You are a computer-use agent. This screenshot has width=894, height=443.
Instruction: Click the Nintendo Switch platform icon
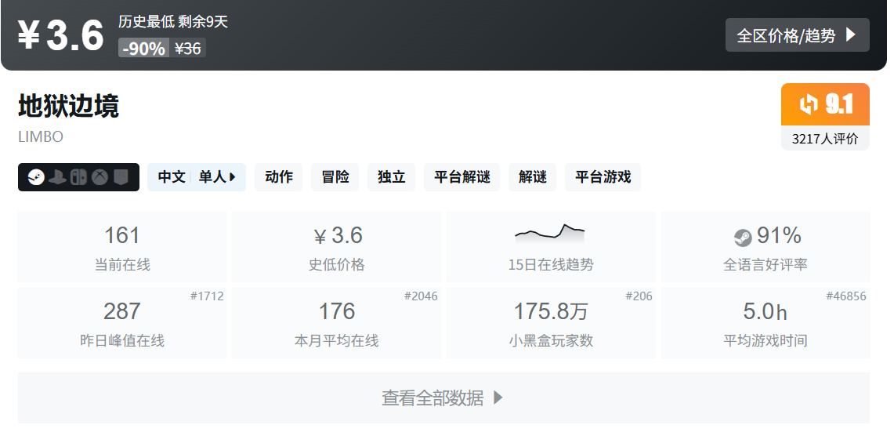(x=78, y=177)
